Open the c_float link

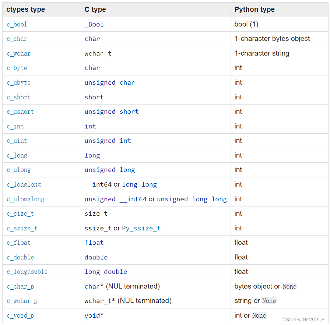coord(18,243)
